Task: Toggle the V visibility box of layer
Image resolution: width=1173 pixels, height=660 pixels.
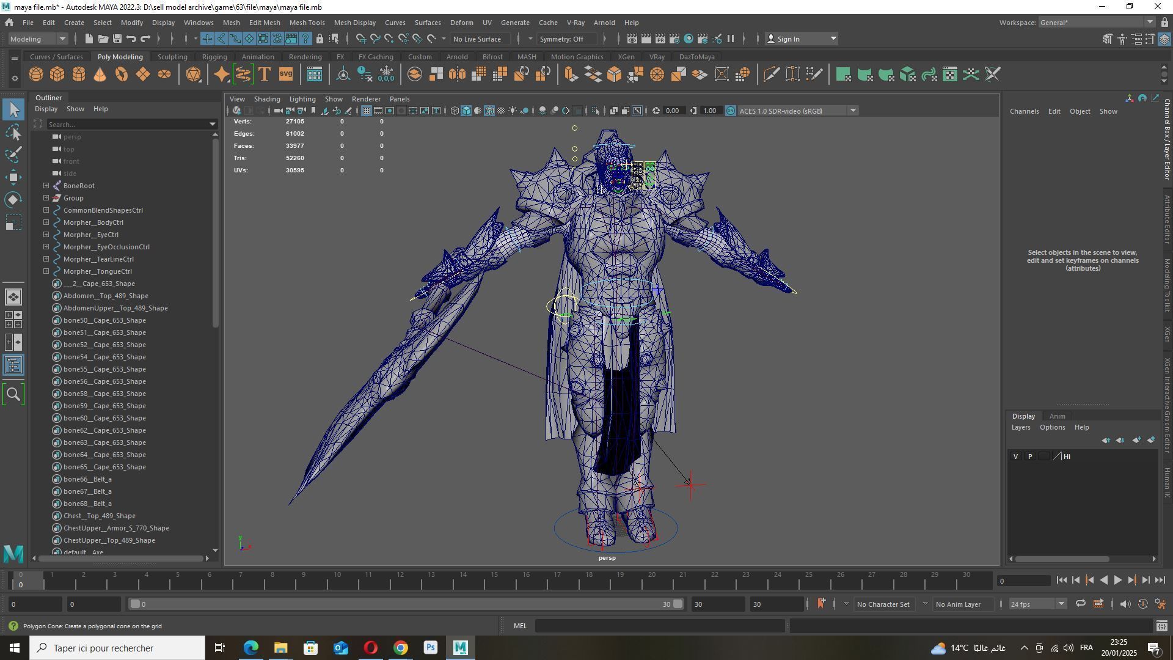Action: [1015, 457]
